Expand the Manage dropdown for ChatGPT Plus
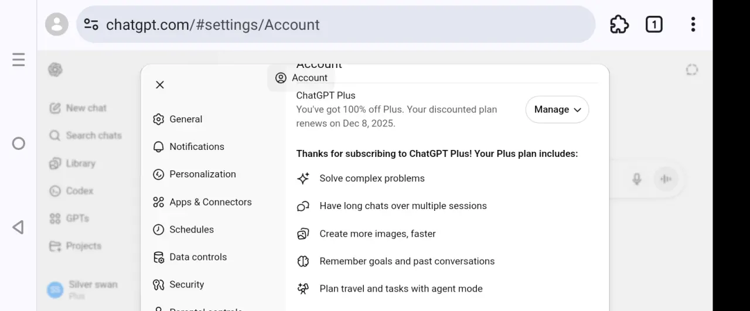The height and width of the screenshot is (311, 750). 557,110
